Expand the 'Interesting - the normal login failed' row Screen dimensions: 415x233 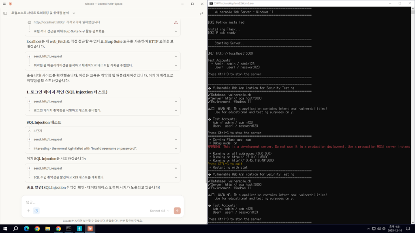click(x=176, y=148)
